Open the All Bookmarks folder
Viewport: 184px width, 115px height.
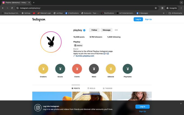pyautogui.click(x=175, y=13)
